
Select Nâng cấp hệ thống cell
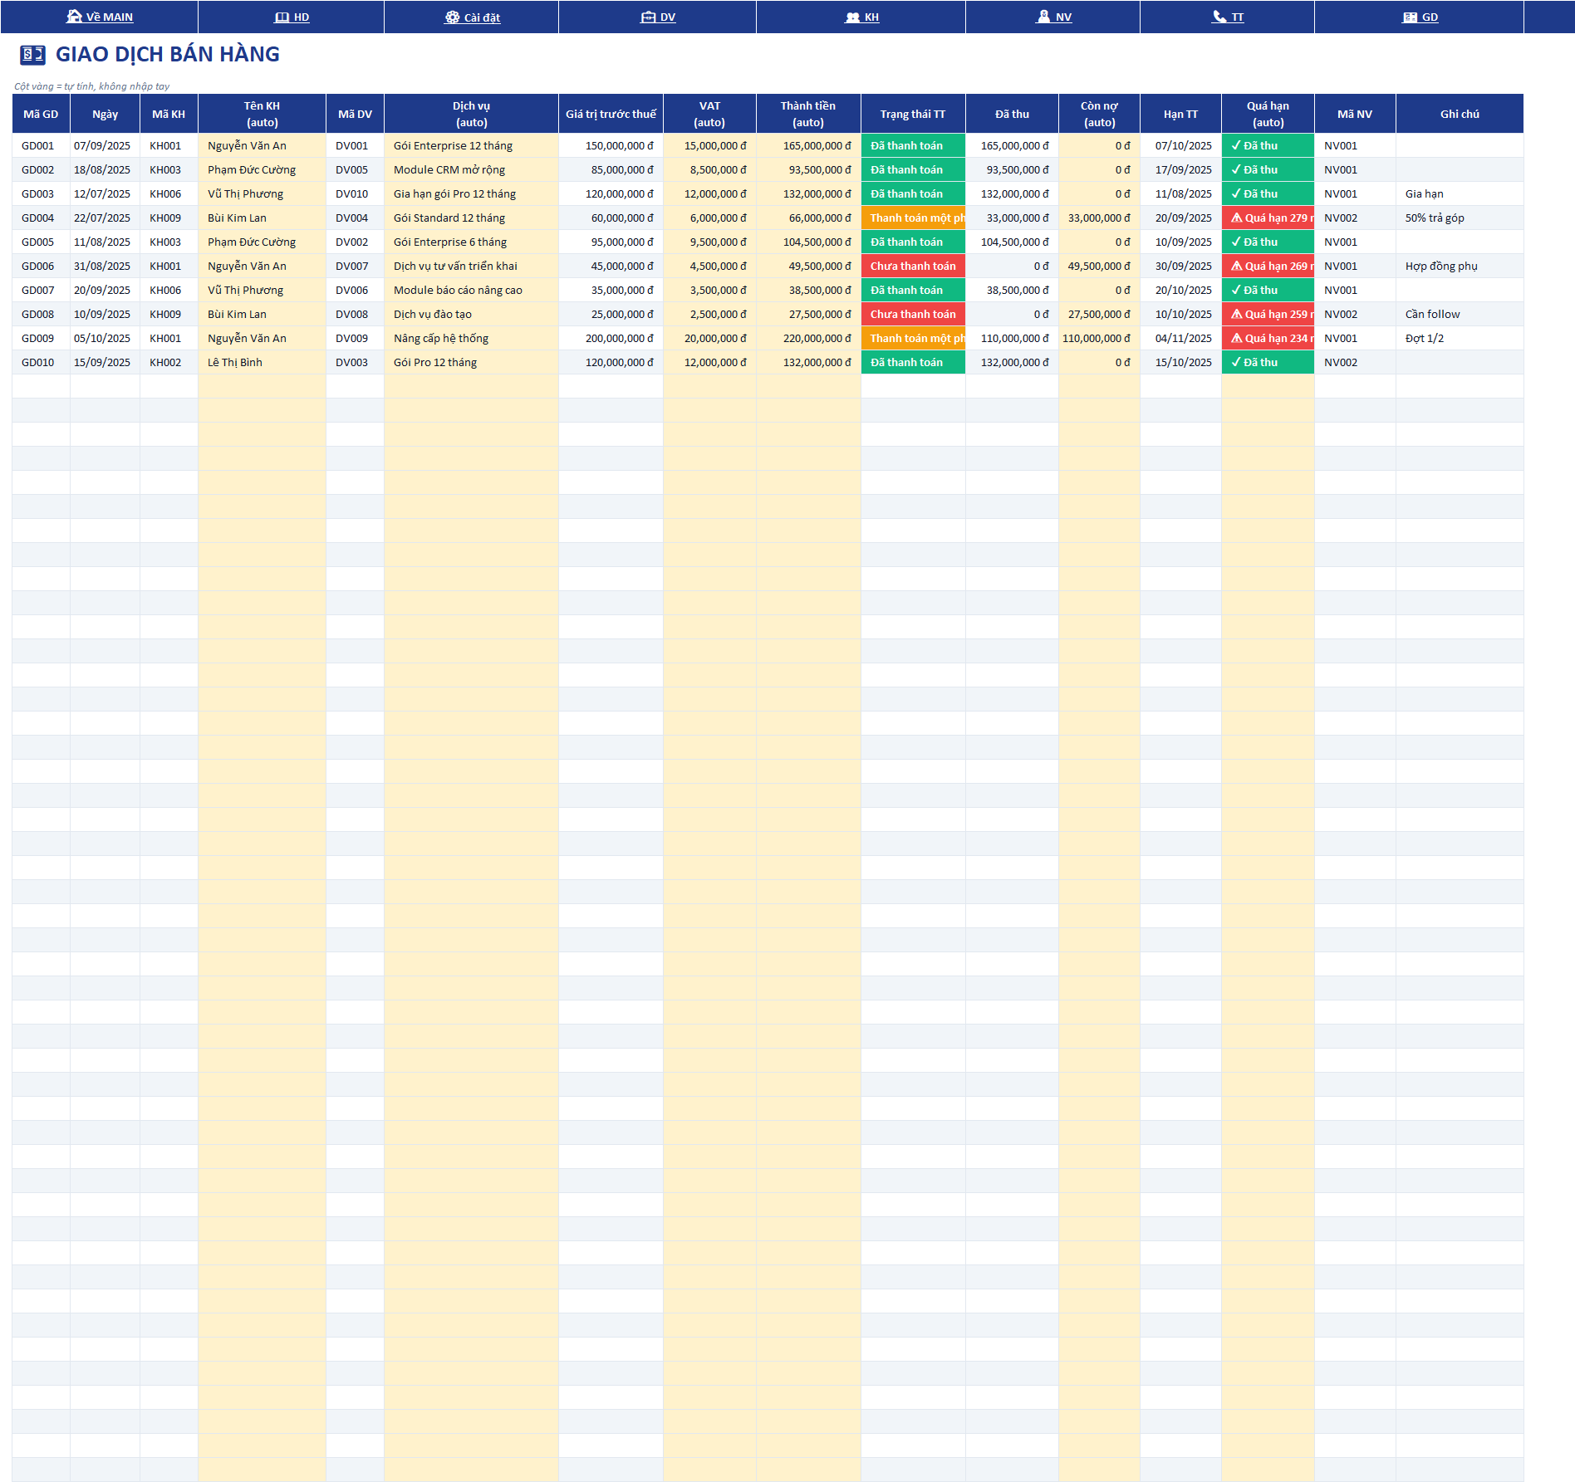point(472,338)
